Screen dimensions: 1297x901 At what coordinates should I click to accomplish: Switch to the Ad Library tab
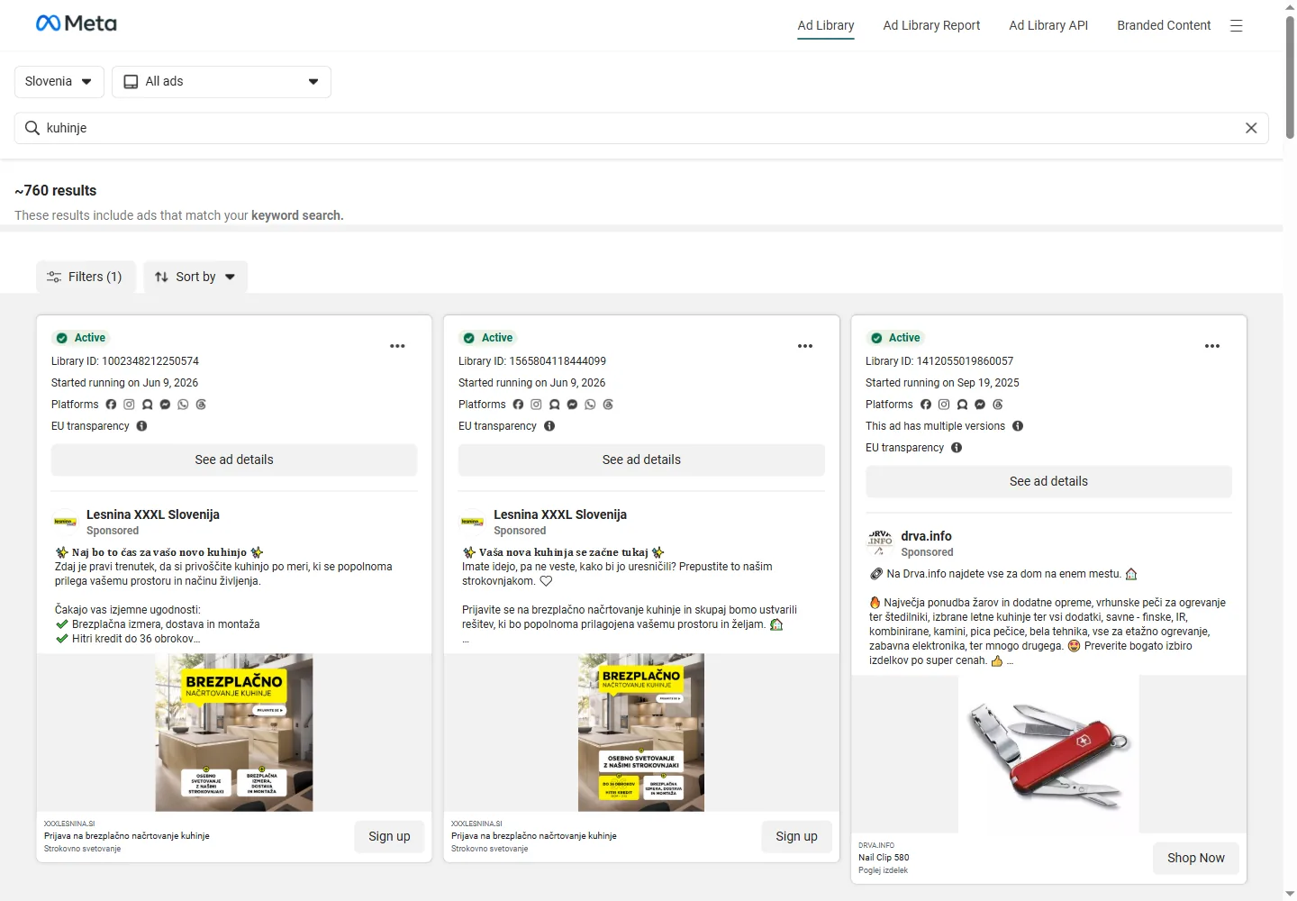pyautogui.click(x=826, y=26)
